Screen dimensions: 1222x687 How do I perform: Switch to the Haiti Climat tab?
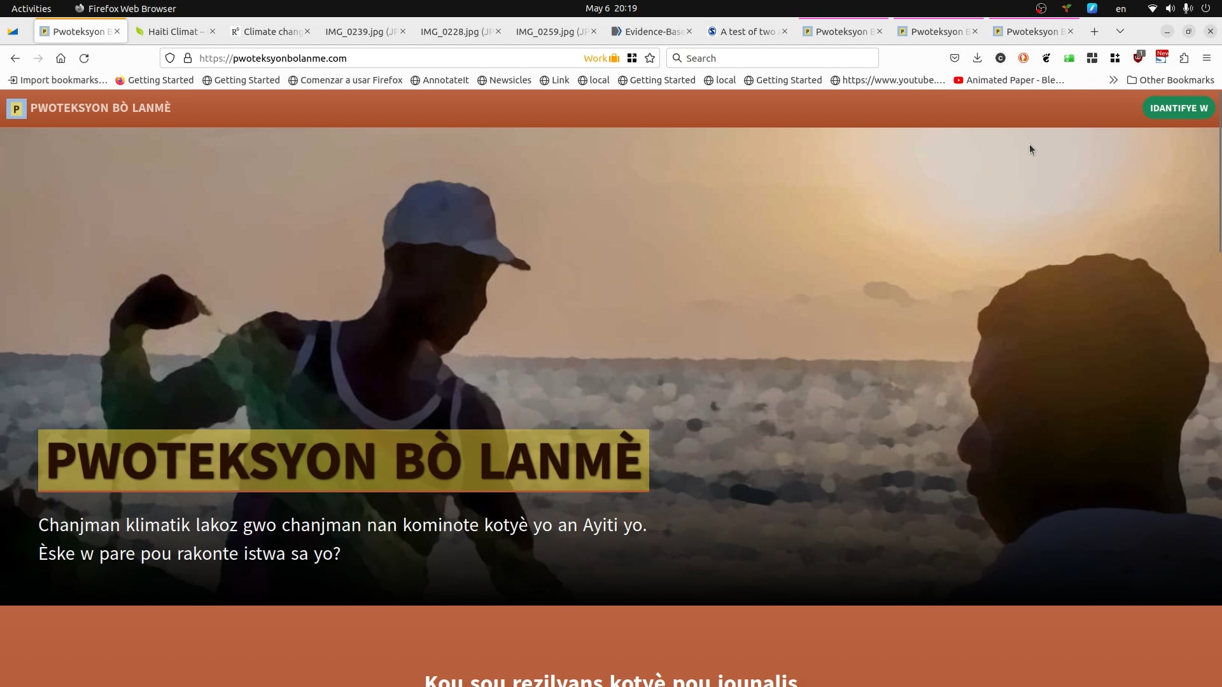pyautogui.click(x=172, y=31)
